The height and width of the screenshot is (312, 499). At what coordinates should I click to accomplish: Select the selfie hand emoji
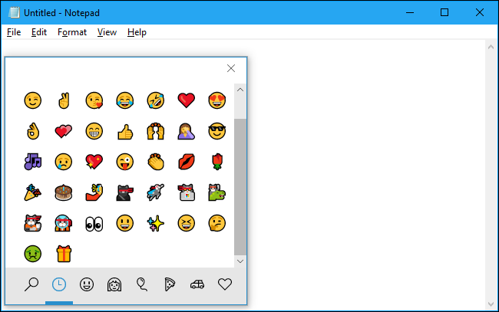(94, 192)
